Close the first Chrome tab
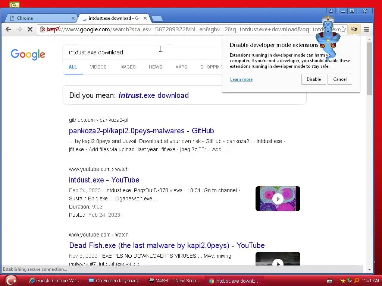Viewport: 382px width, 286px height. (x=73, y=18)
